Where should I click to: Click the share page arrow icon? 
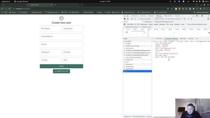168,9
